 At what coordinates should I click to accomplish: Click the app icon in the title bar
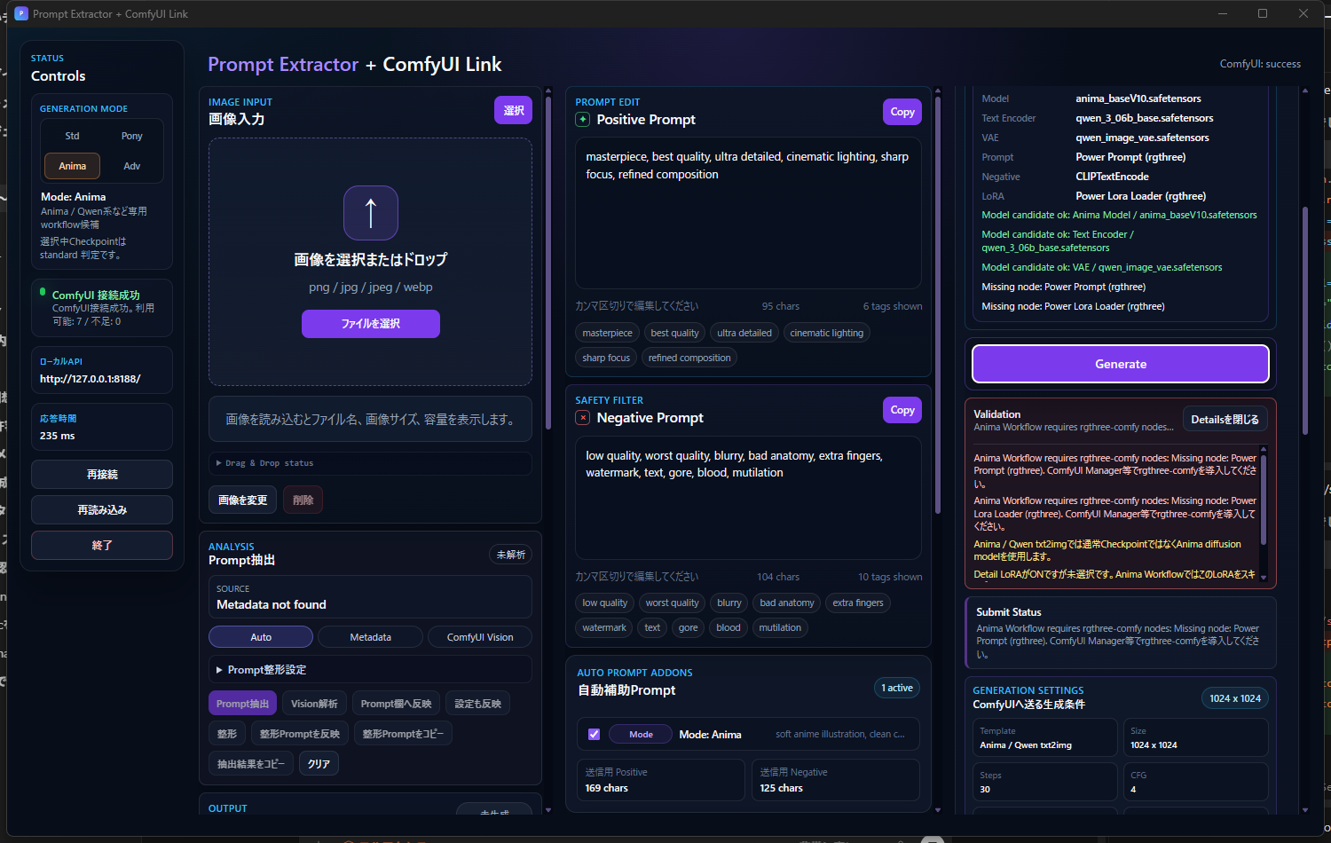[x=21, y=14]
